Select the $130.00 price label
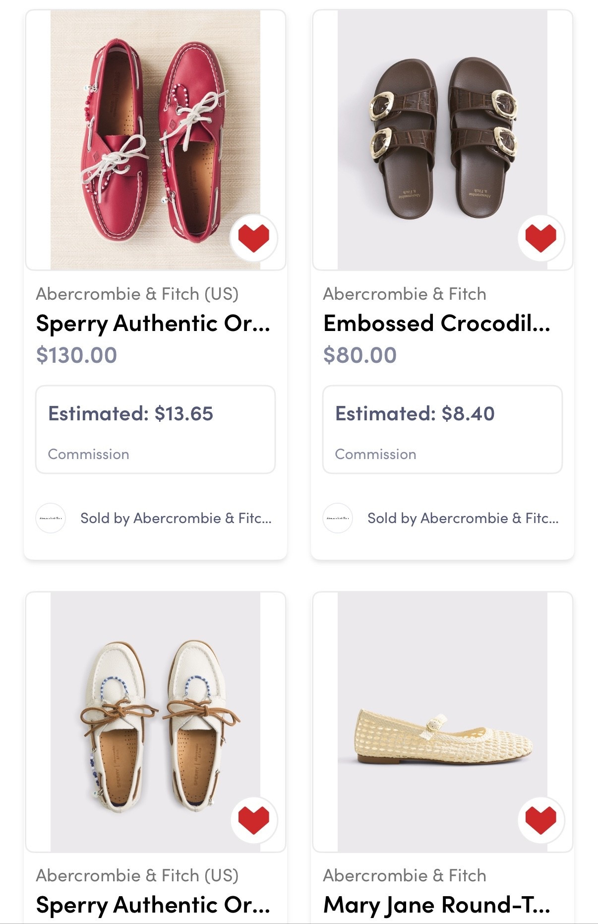Viewport: 598px width, 924px height. click(x=76, y=355)
